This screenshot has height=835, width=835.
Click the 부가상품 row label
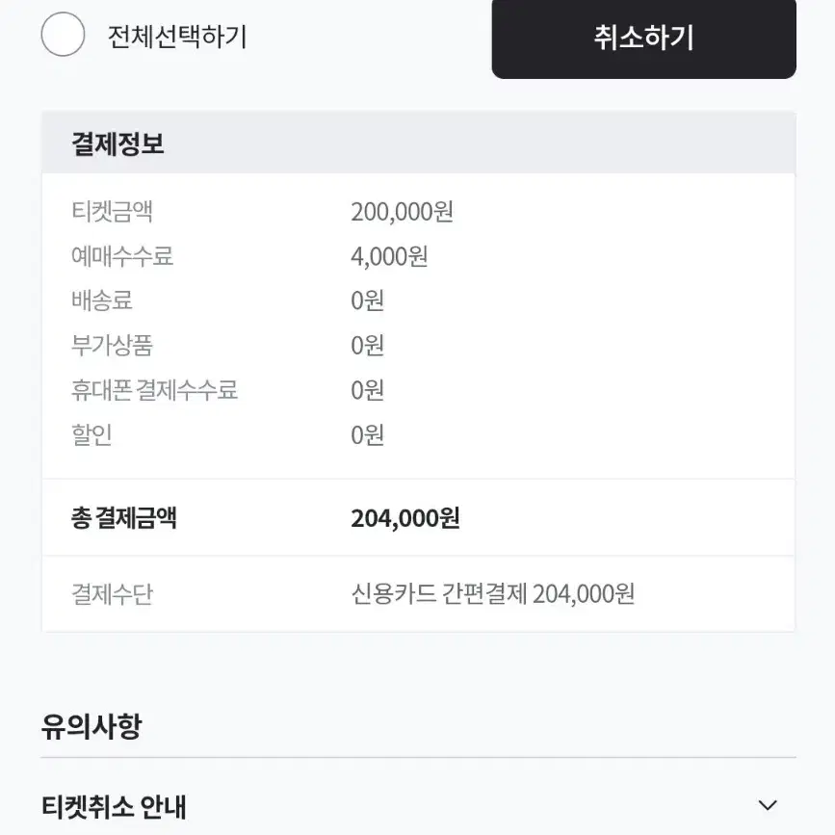click(x=113, y=345)
